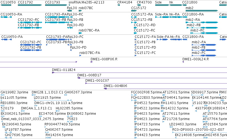Select BAC clone DME1-011B24
227x139 pixels.
coord(64,70)
